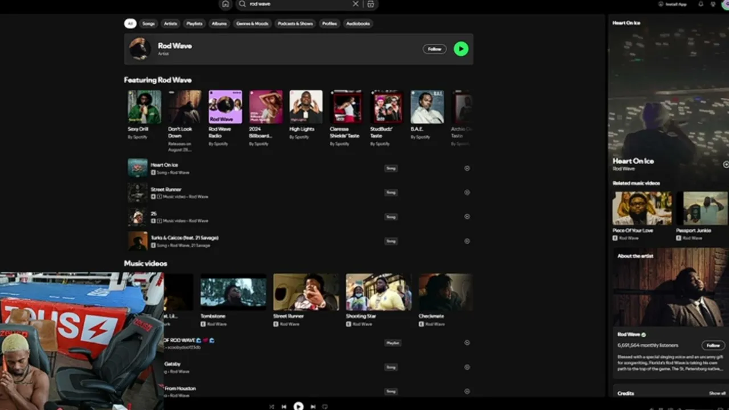Open the user profile avatar
Viewport: 729px width, 410px height.
point(726,4)
